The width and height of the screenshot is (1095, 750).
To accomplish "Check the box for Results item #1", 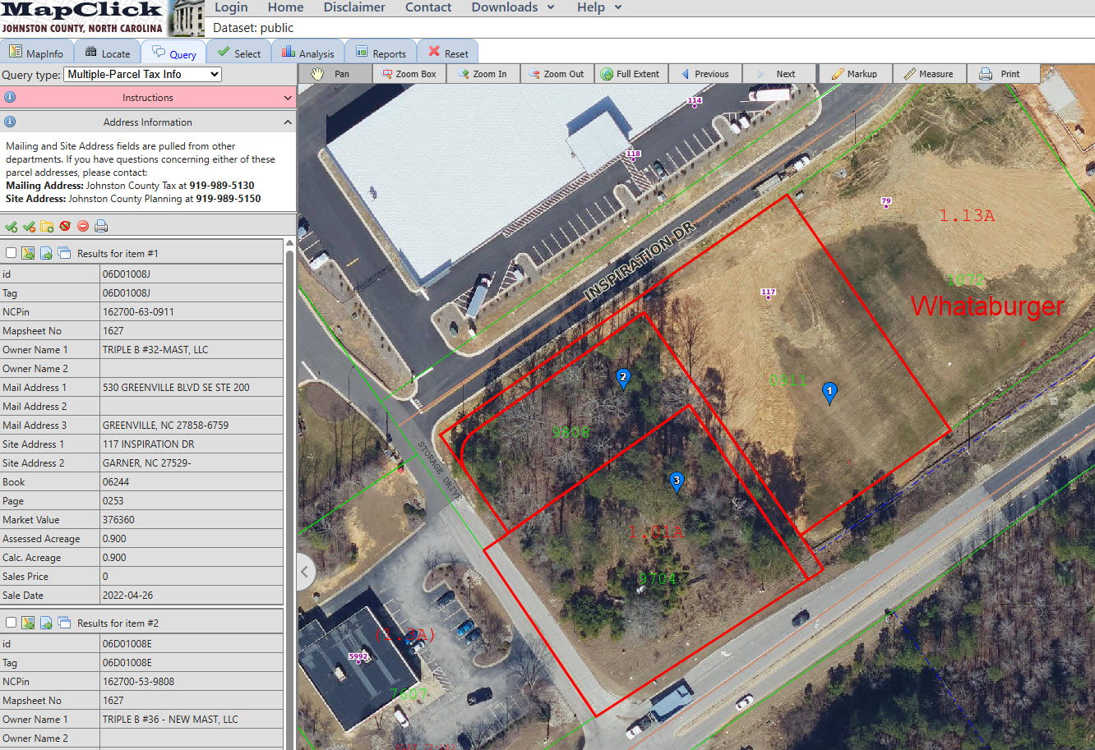I will (12, 254).
